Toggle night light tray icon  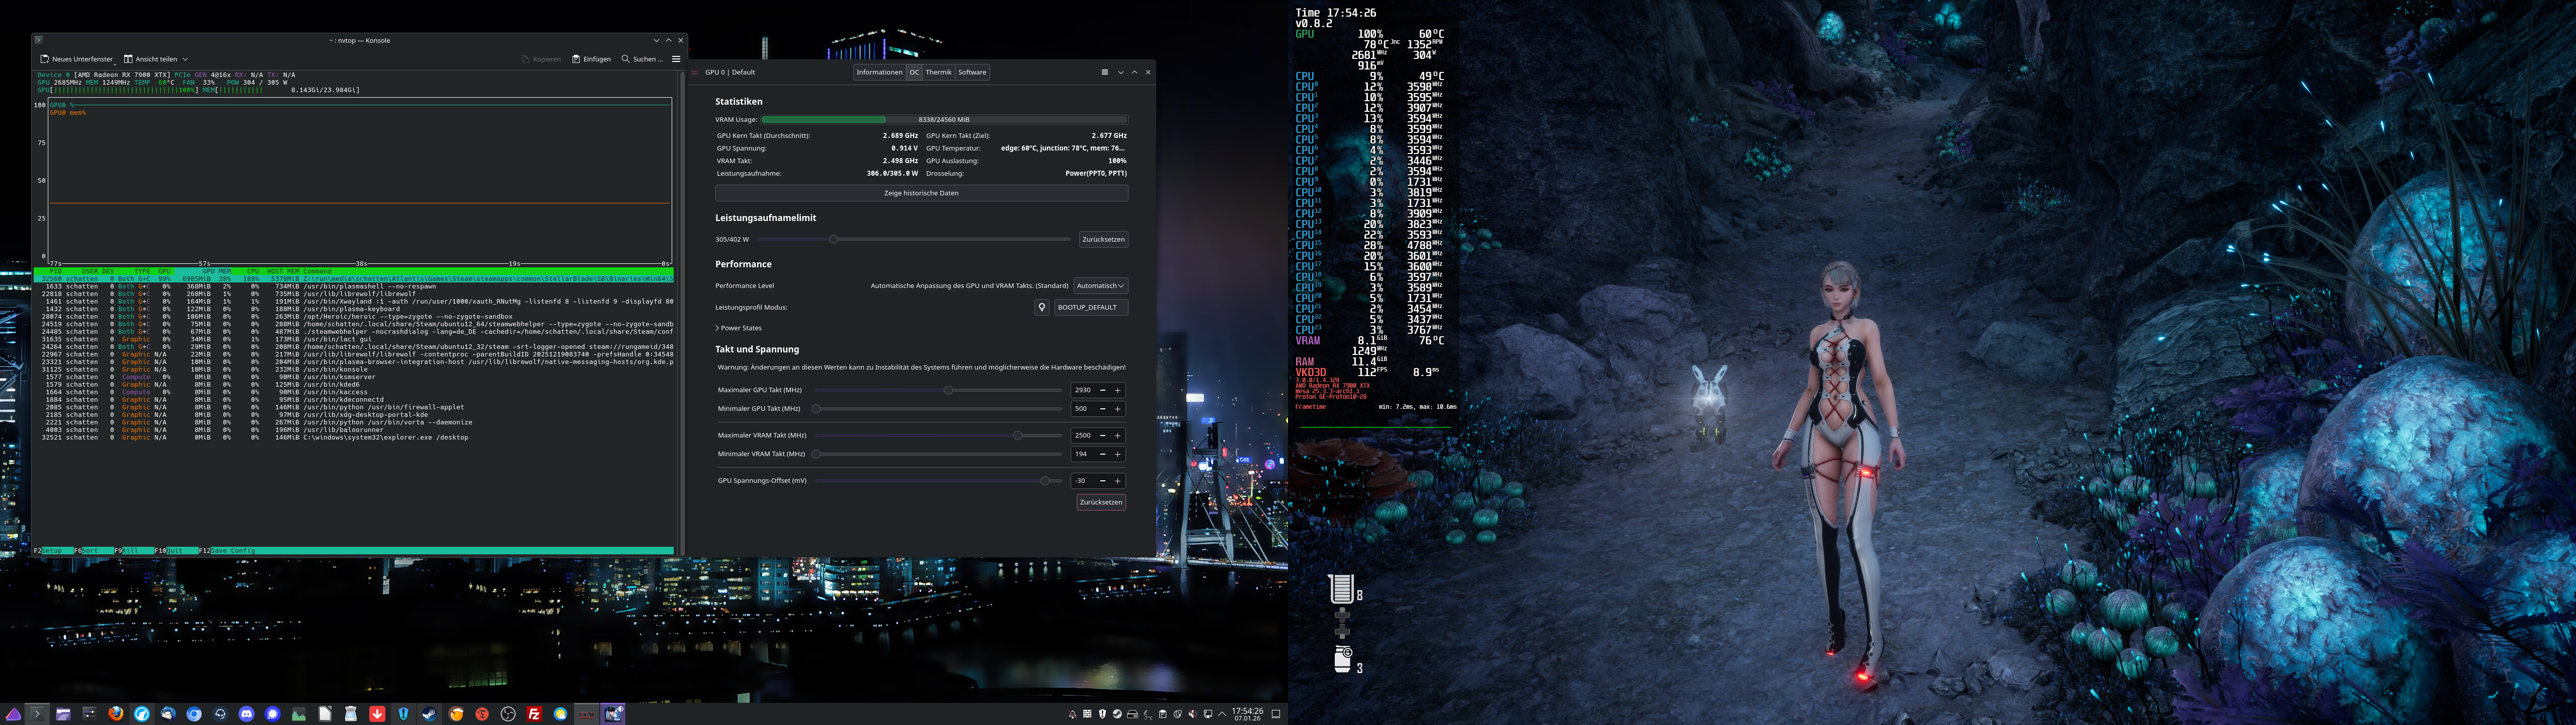point(1178,714)
